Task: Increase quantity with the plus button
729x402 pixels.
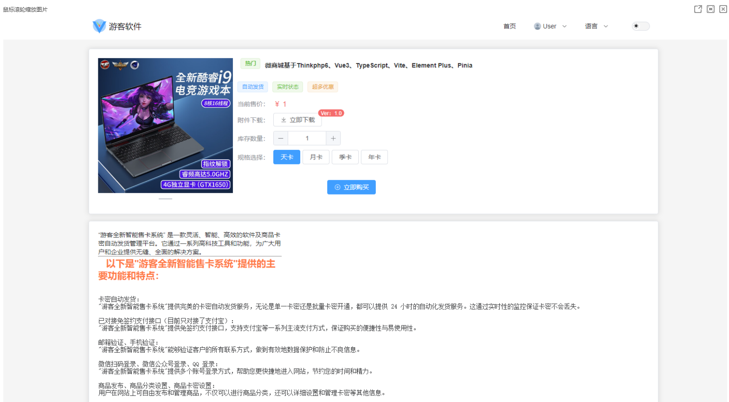Action: (x=333, y=138)
